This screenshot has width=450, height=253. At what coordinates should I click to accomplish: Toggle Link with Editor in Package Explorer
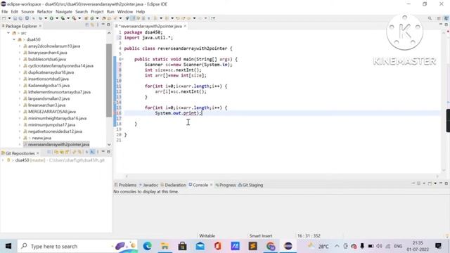[x=92, y=25]
